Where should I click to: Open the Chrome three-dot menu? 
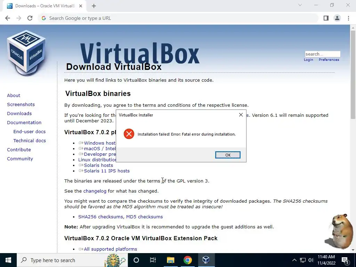348,18
